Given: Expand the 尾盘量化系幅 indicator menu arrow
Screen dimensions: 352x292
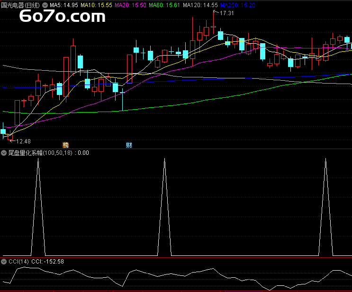Looking at the screenshot, I should point(4,153).
